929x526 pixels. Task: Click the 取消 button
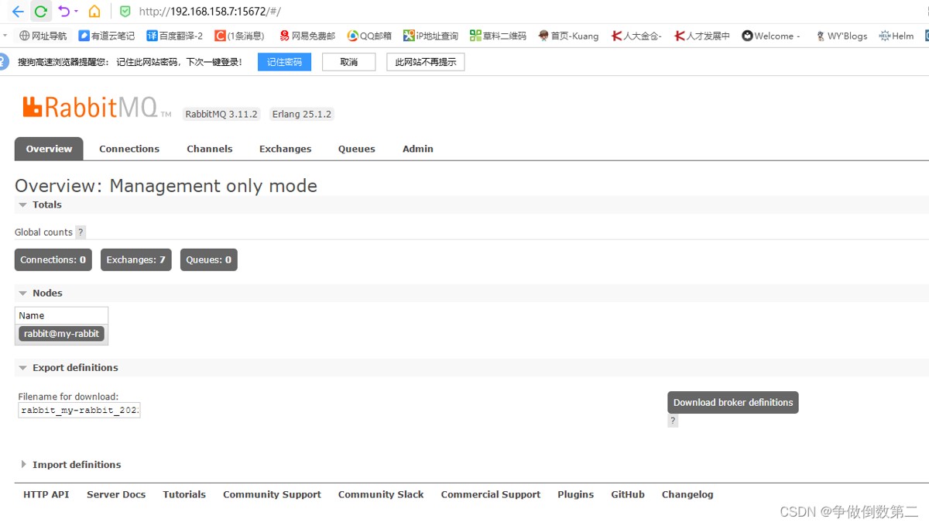tap(349, 62)
